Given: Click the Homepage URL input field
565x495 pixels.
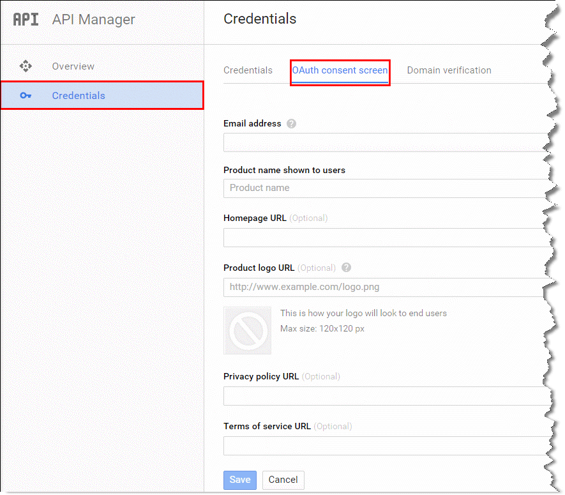Looking at the screenshot, I should click(387, 238).
